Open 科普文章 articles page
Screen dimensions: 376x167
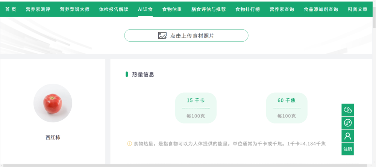357,9
